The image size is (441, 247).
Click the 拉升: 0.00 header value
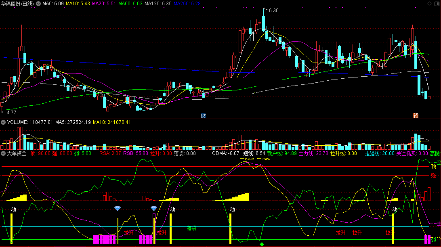pyautogui.click(x=161, y=153)
